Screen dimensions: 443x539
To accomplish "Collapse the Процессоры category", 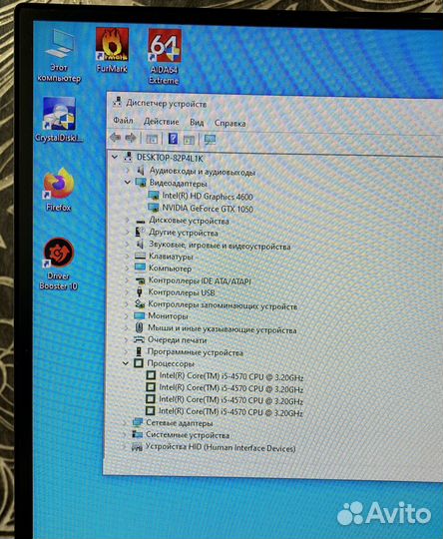I will [x=126, y=362].
